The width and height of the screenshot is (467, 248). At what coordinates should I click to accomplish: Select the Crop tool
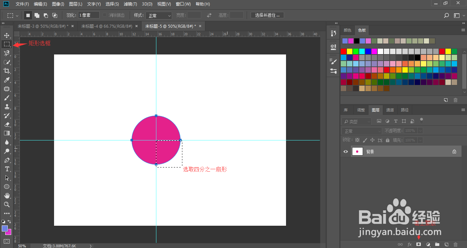click(x=7, y=71)
